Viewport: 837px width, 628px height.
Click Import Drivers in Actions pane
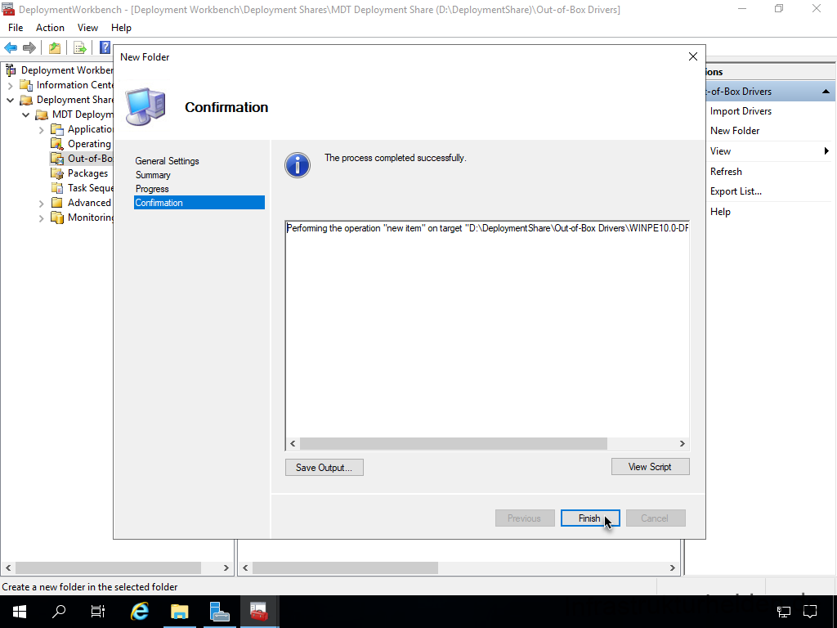coord(741,111)
